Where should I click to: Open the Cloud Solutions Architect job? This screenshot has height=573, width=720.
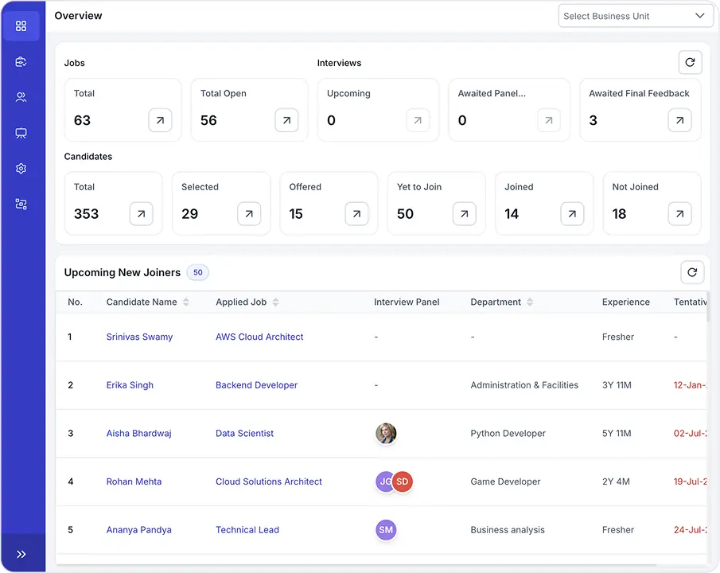pos(269,481)
